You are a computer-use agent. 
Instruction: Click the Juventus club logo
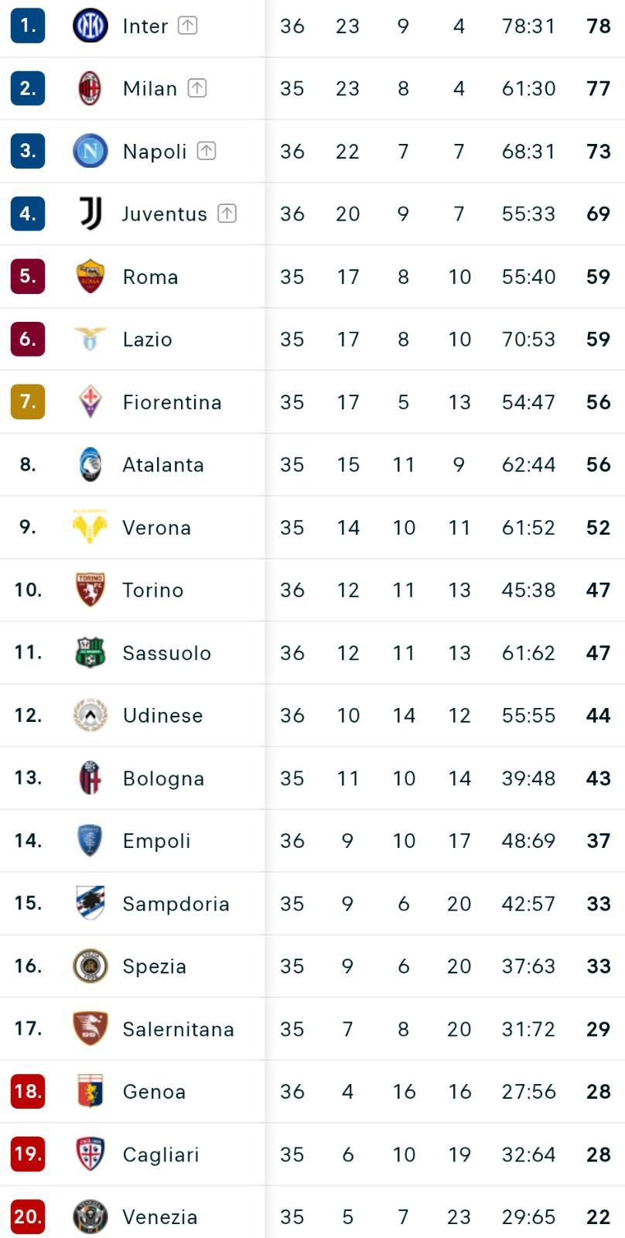(90, 214)
